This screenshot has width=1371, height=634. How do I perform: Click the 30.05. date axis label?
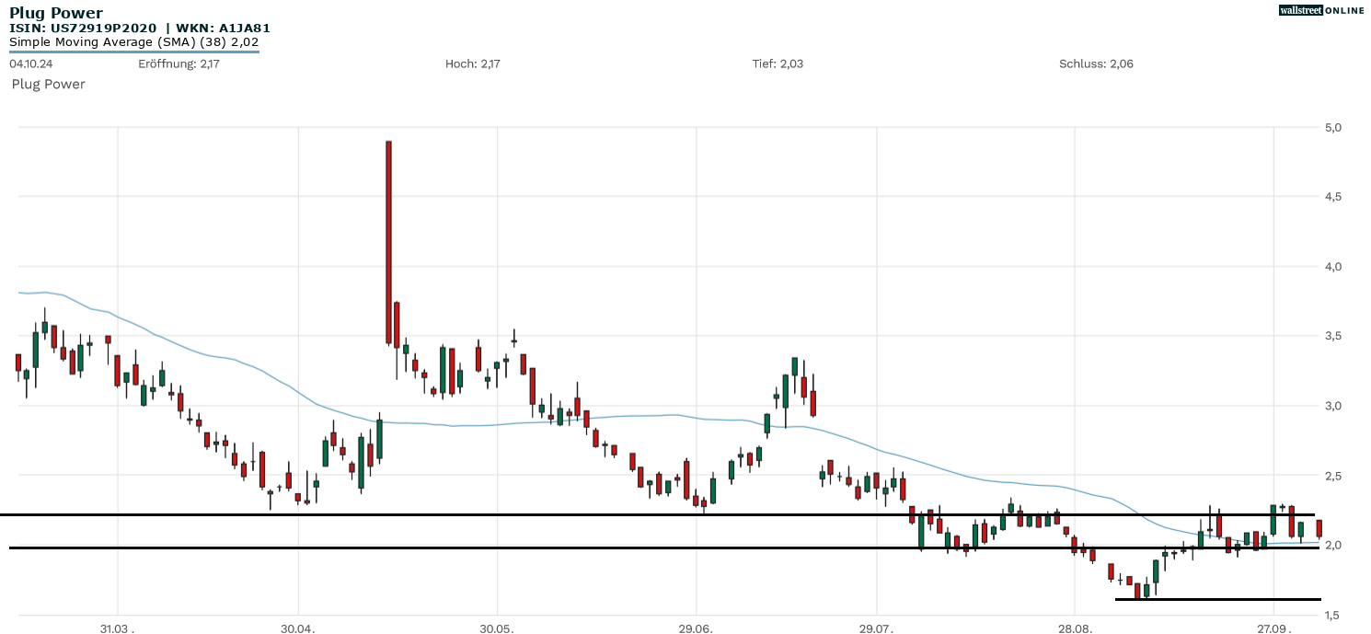pos(497,629)
